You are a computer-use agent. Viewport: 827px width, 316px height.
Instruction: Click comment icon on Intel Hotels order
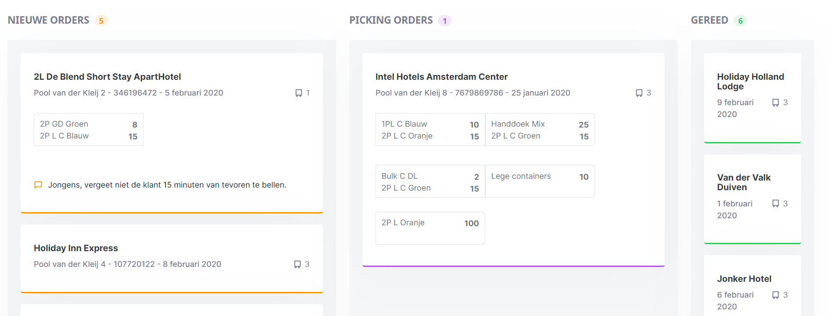click(639, 93)
